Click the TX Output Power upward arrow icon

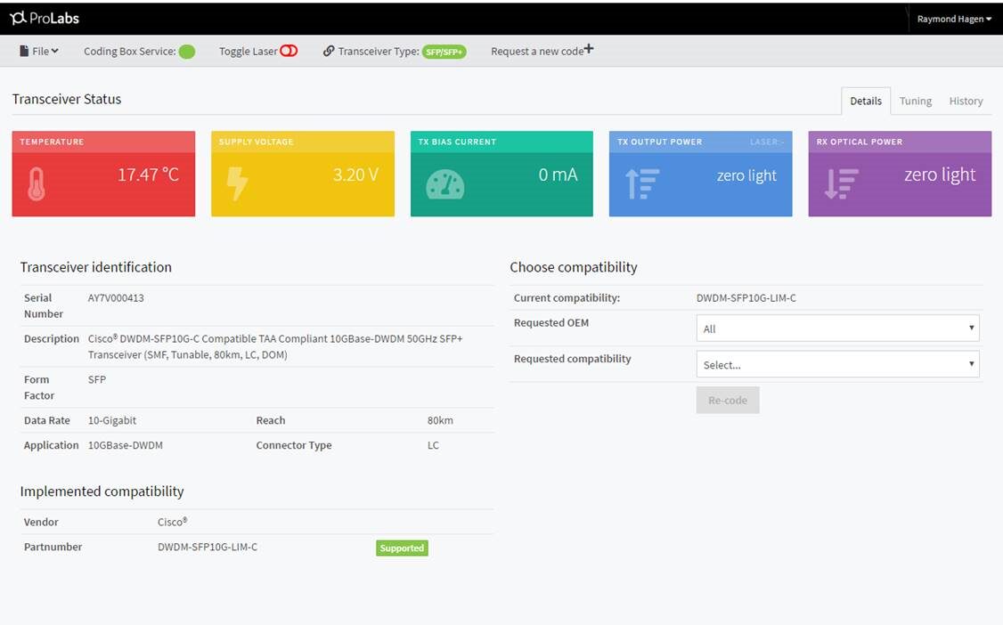tap(642, 183)
